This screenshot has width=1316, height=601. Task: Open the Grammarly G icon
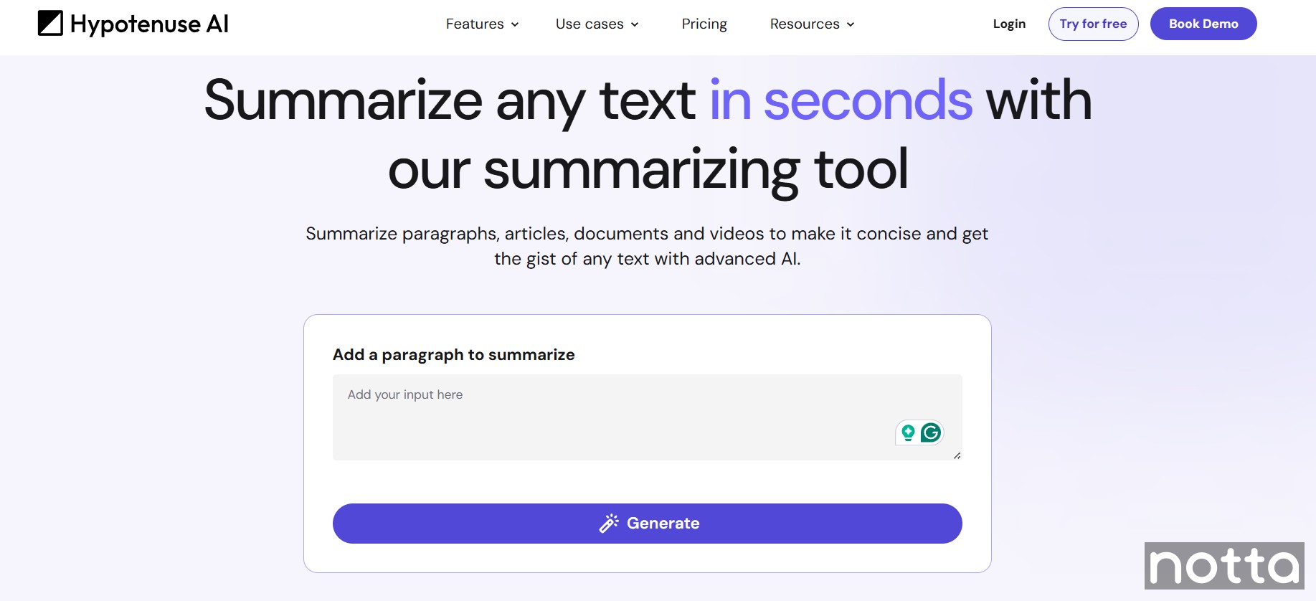pyautogui.click(x=931, y=432)
